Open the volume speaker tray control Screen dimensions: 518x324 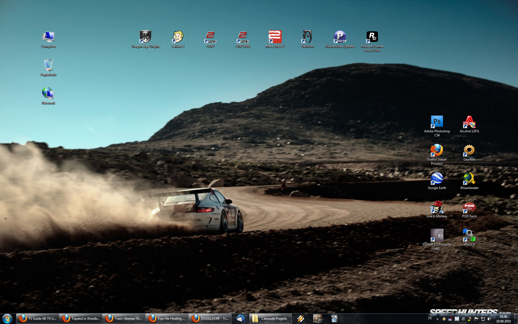489,319
